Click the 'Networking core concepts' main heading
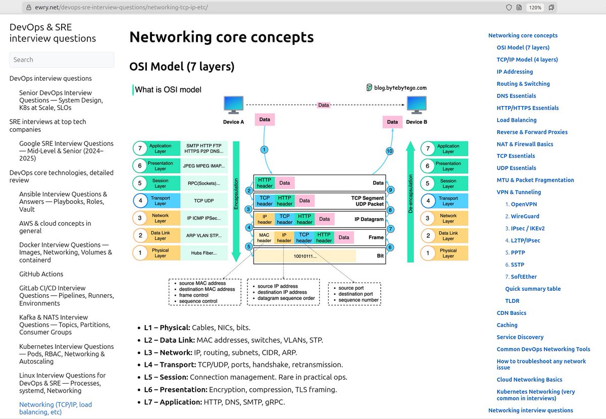 click(x=222, y=37)
